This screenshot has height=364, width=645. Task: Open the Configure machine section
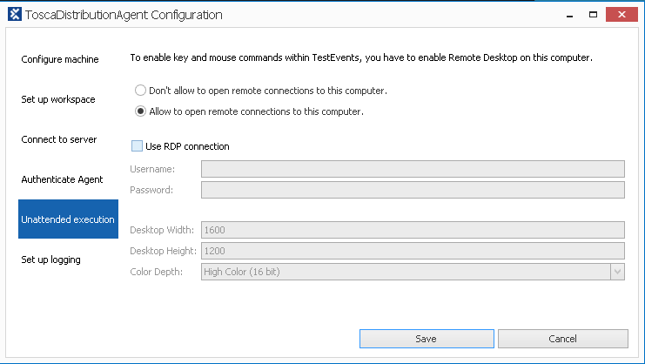pyautogui.click(x=60, y=59)
